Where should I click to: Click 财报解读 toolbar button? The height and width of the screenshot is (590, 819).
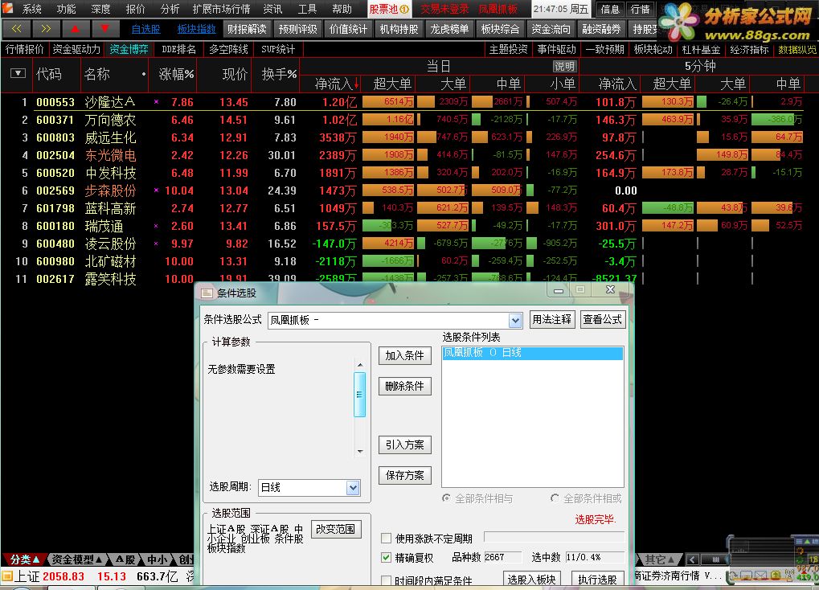tap(247, 29)
